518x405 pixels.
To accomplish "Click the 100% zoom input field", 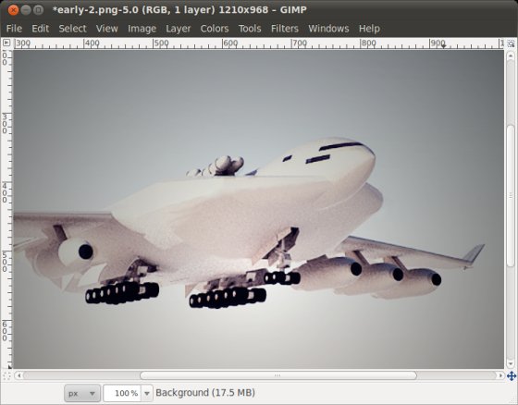I will (122, 393).
